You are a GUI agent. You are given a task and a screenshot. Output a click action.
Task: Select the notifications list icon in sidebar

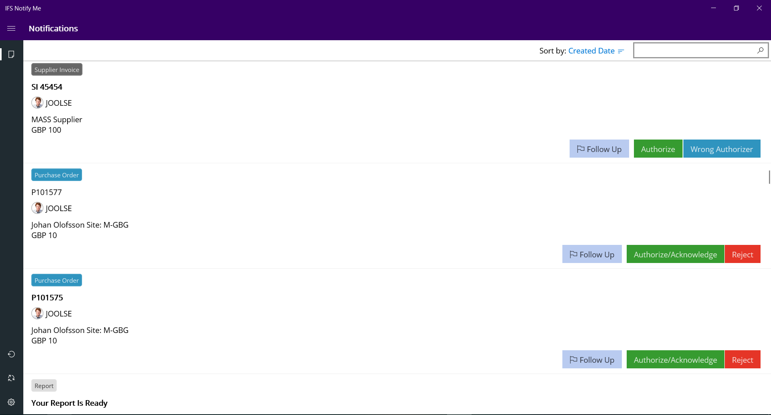[11, 54]
